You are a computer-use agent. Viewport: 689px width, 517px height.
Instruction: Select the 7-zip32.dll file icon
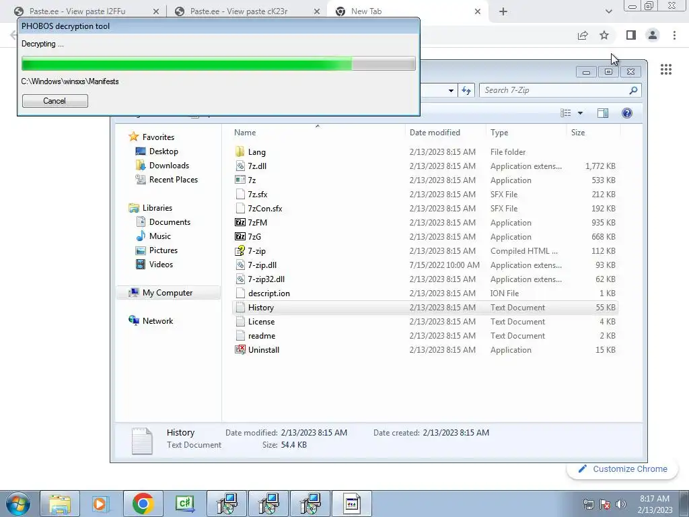240,279
